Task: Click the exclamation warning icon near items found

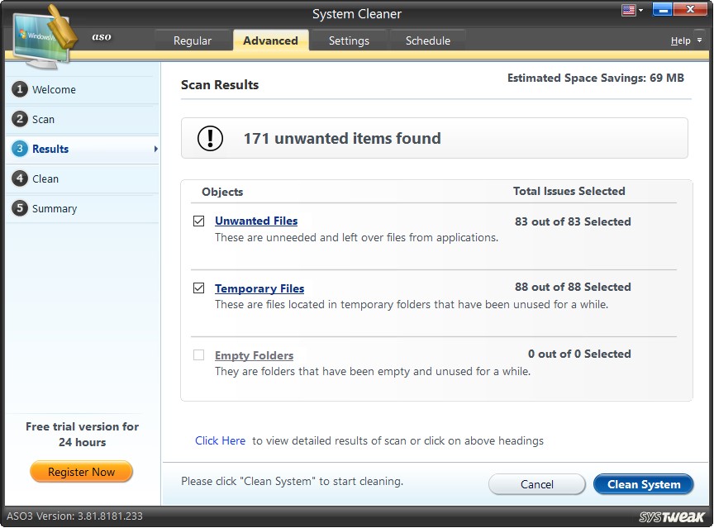Action: click(x=209, y=138)
